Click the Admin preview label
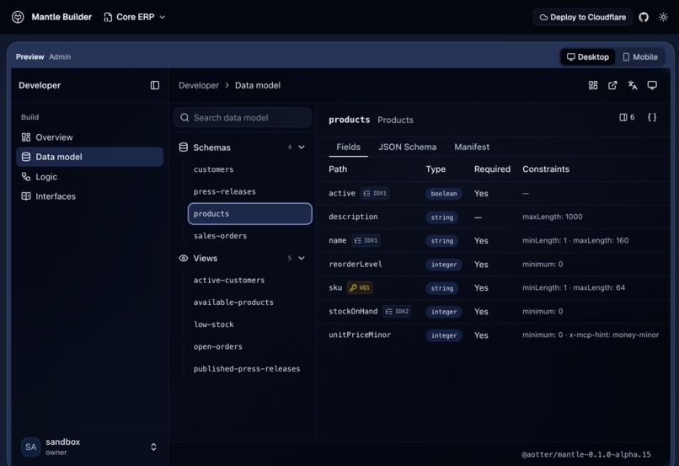The image size is (679, 466). tap(60, 56)
